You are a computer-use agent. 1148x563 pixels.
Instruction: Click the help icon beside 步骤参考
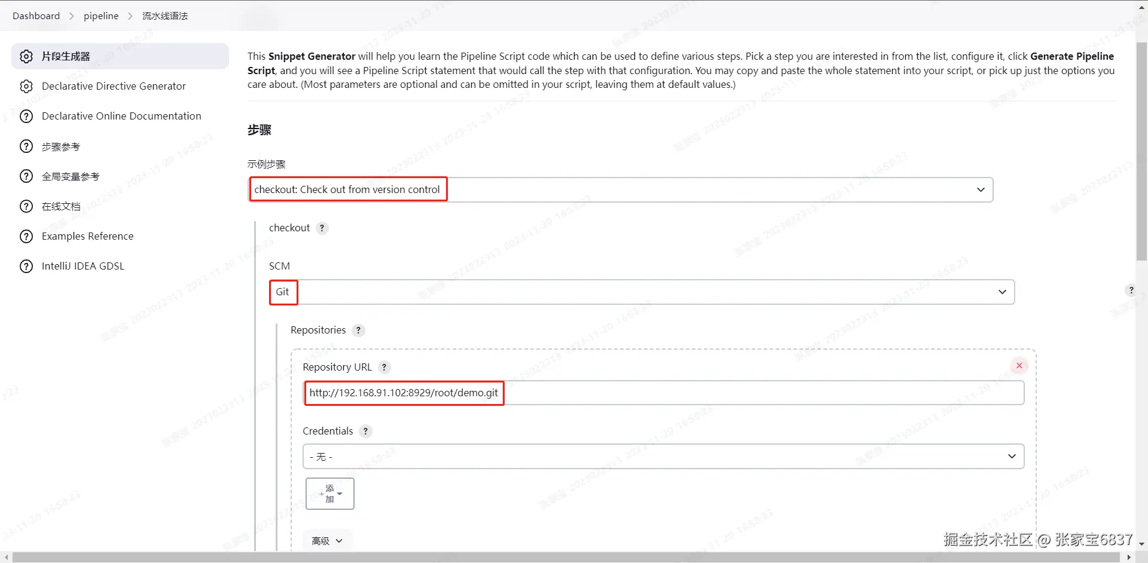(x=26, y=146)
